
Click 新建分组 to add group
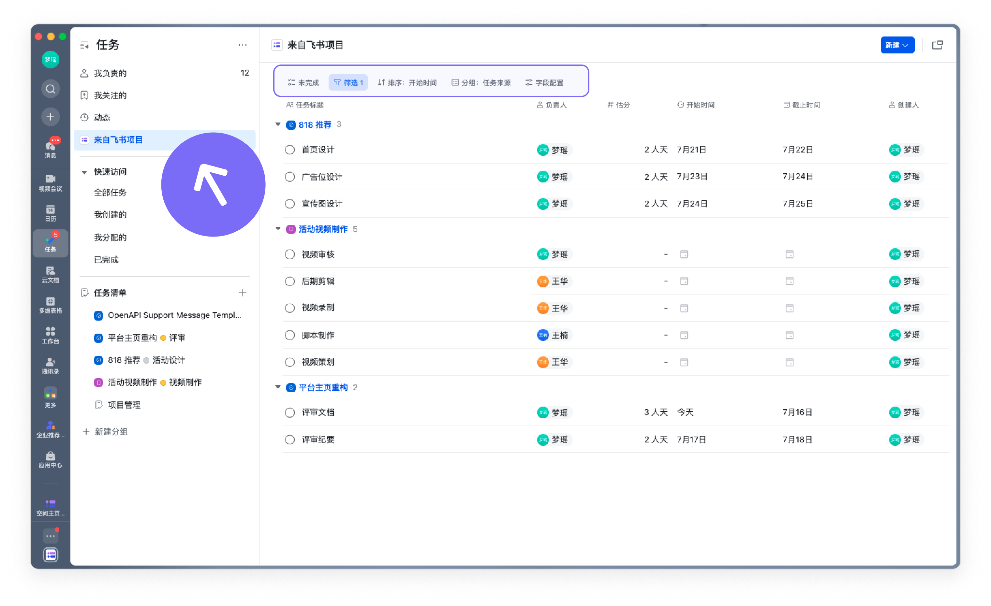click(x=105, y=432)
